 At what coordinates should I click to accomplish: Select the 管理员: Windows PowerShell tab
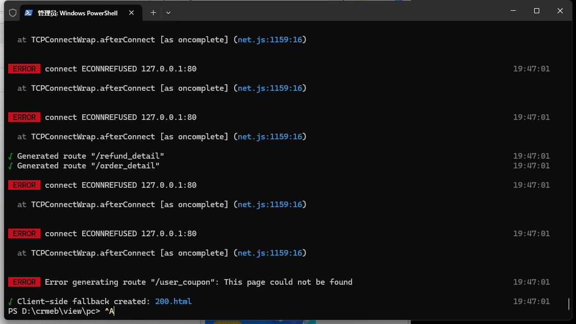click(x=78, y=13)
